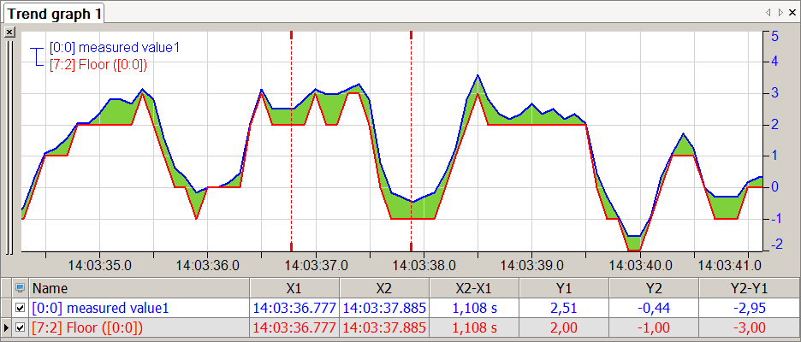Grab the vertical splitter bar left of graph
The height and width of the screenshot is (342, 801).
tap(9, 146)
